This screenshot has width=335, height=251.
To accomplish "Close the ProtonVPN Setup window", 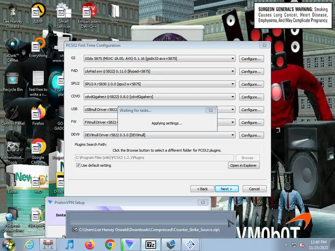I will pos(203,202).
